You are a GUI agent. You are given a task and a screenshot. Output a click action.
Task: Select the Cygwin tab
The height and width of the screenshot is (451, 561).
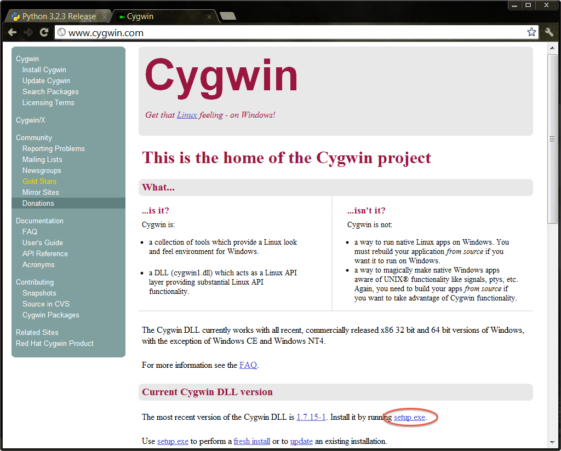pyautogui.click(x=164, y=16)
